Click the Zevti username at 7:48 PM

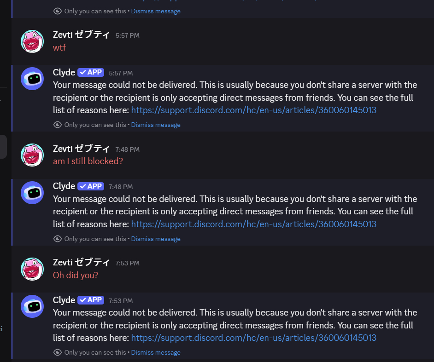click(x=81, y=149)
